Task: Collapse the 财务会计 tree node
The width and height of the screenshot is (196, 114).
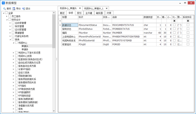Action: pyautogui.click(x=6, y=20)
